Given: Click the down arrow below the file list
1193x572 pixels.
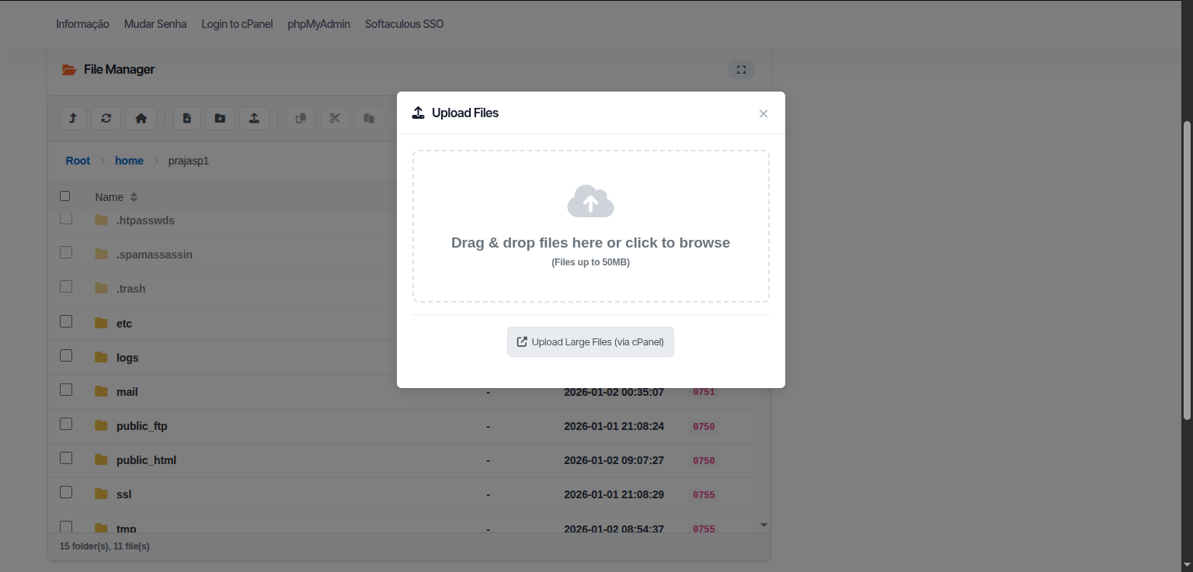Looking at the screenshot, I should [763, 524].
